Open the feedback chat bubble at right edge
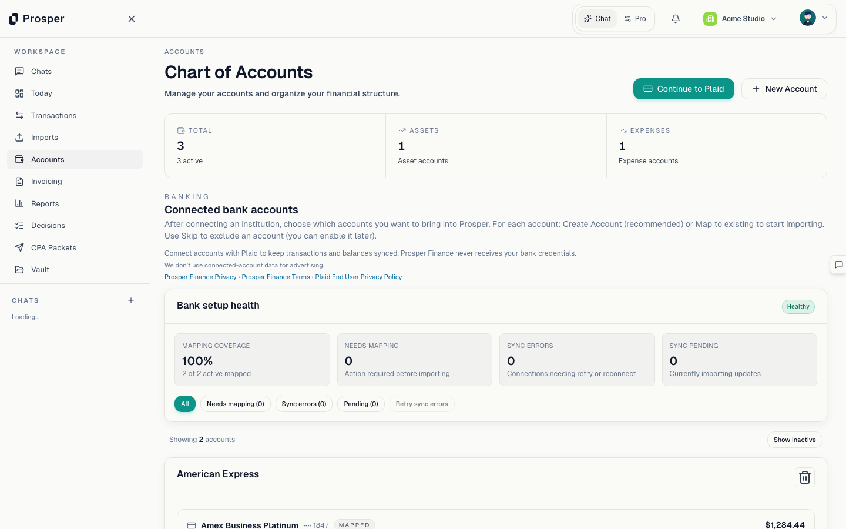Screen dimensions: 846x529 [x=838, y=264]
